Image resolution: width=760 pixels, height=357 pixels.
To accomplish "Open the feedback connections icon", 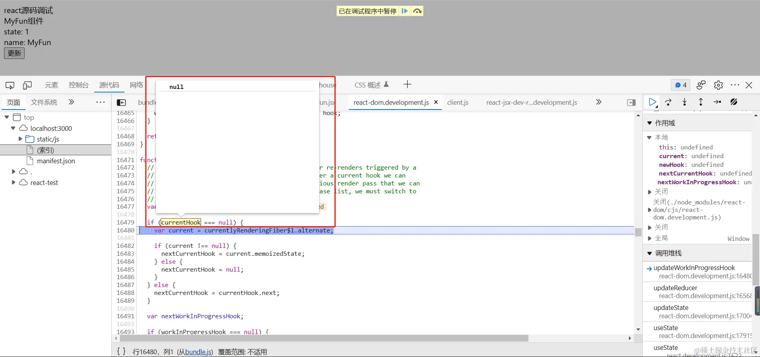I will (x=701, y=85).
